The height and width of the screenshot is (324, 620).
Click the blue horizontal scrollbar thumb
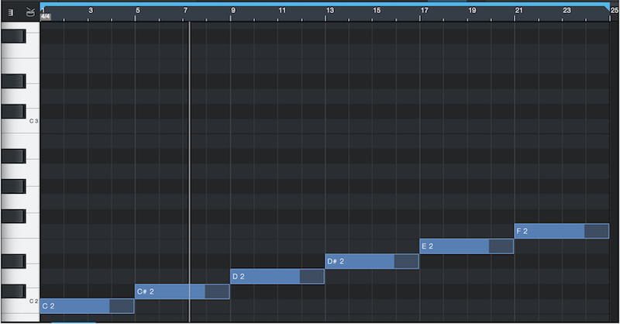pos(74,322)
